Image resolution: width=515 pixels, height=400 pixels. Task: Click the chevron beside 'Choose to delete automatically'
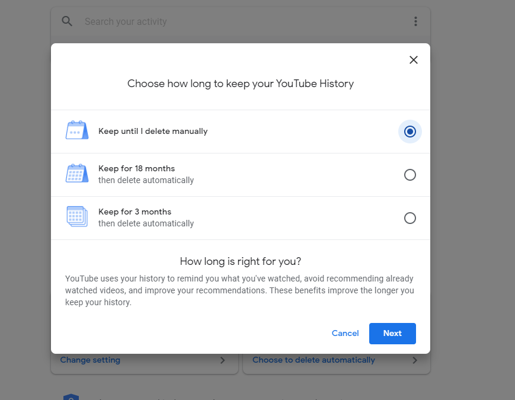414,360
